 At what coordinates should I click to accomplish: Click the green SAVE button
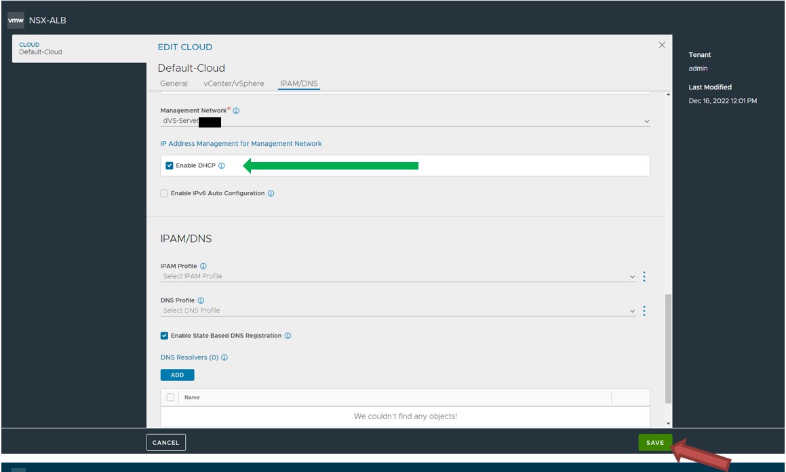click(x=654, y=442)
